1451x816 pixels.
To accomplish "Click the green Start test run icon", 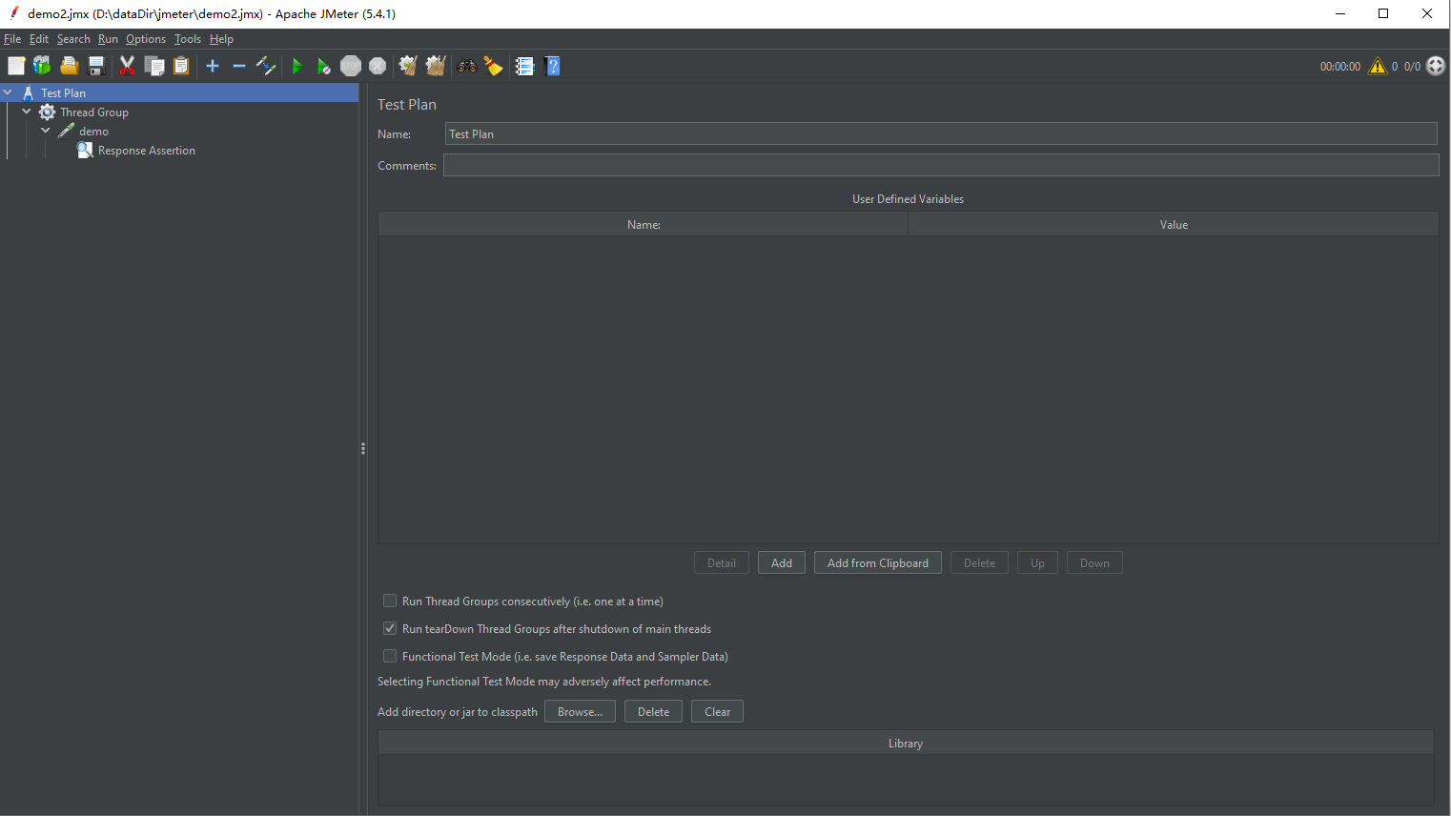I will tap(297, 66).
